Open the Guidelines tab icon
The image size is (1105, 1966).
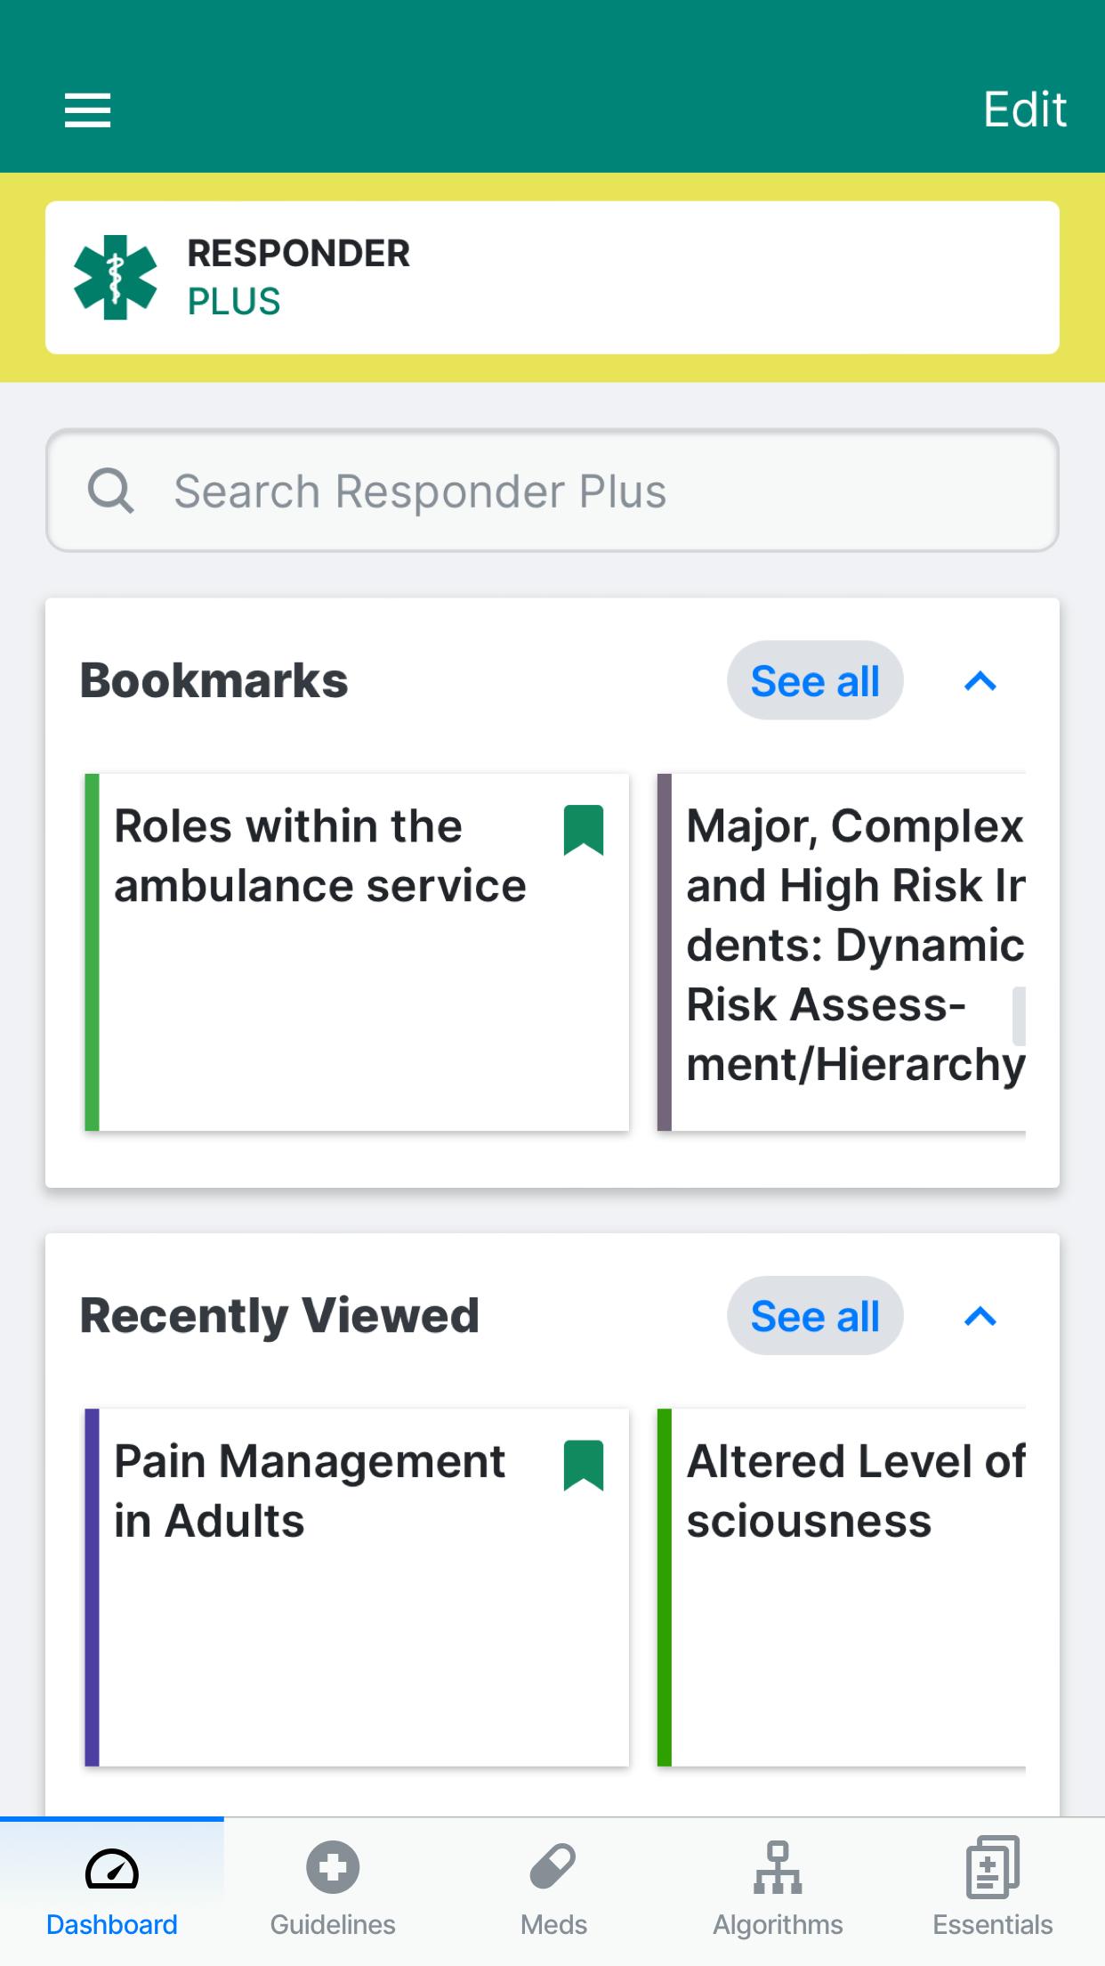333,1866
